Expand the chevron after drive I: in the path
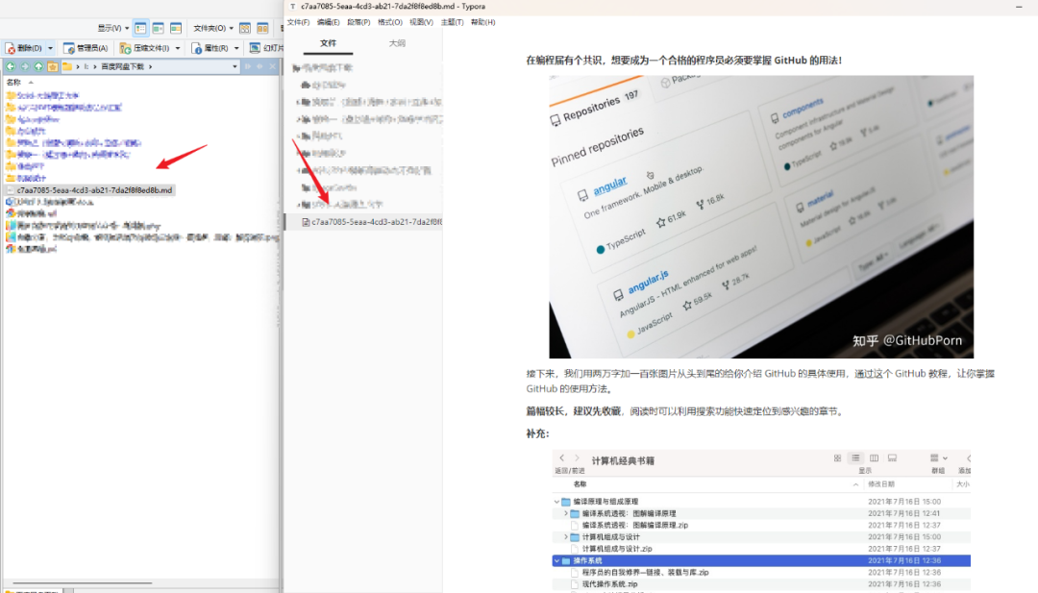Viewport: 1038px width, 593px height. (94, 67)
